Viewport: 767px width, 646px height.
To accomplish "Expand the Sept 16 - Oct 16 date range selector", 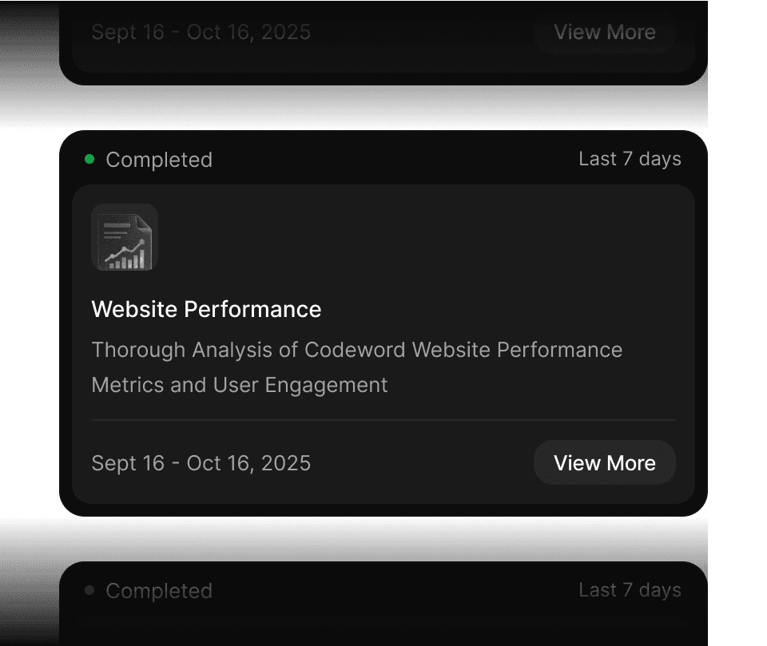I will coord(201,463).
